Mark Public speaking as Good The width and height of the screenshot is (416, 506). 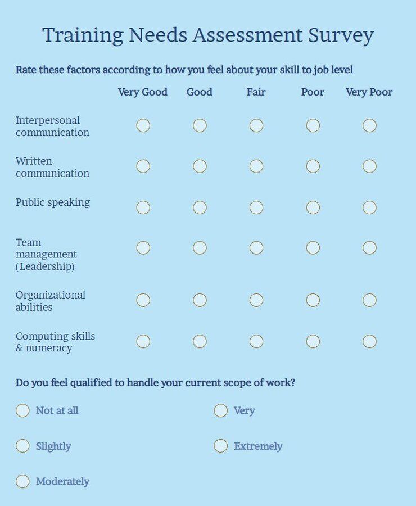[200, 207]
